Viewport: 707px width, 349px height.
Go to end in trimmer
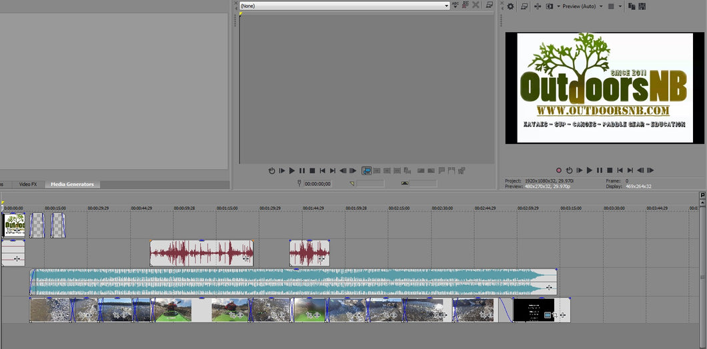tap(333, 171)
